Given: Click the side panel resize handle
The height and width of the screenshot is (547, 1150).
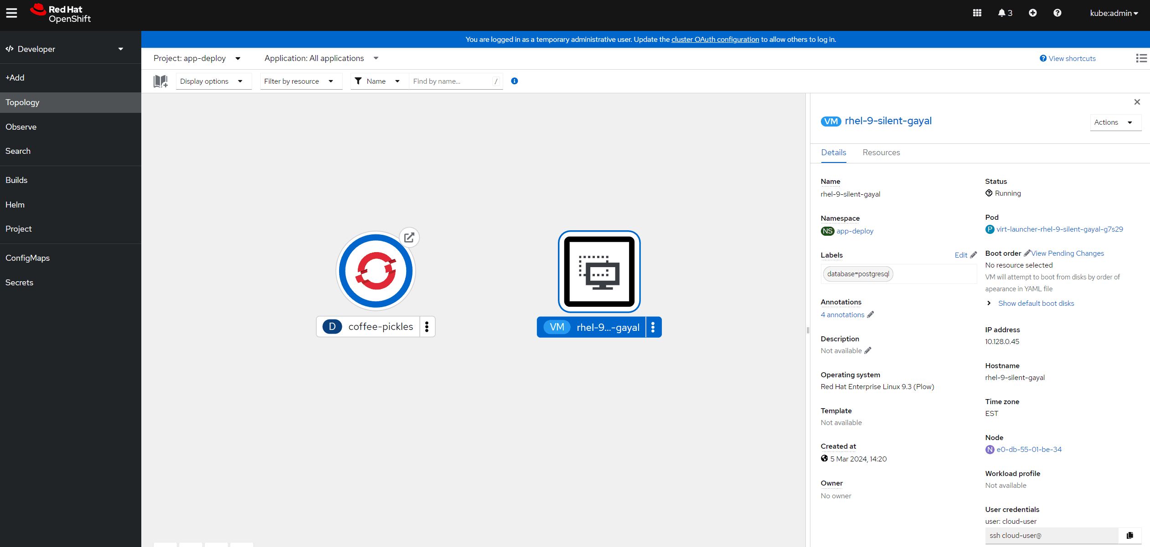Looking at the screenshot, I should click(808, 330).
